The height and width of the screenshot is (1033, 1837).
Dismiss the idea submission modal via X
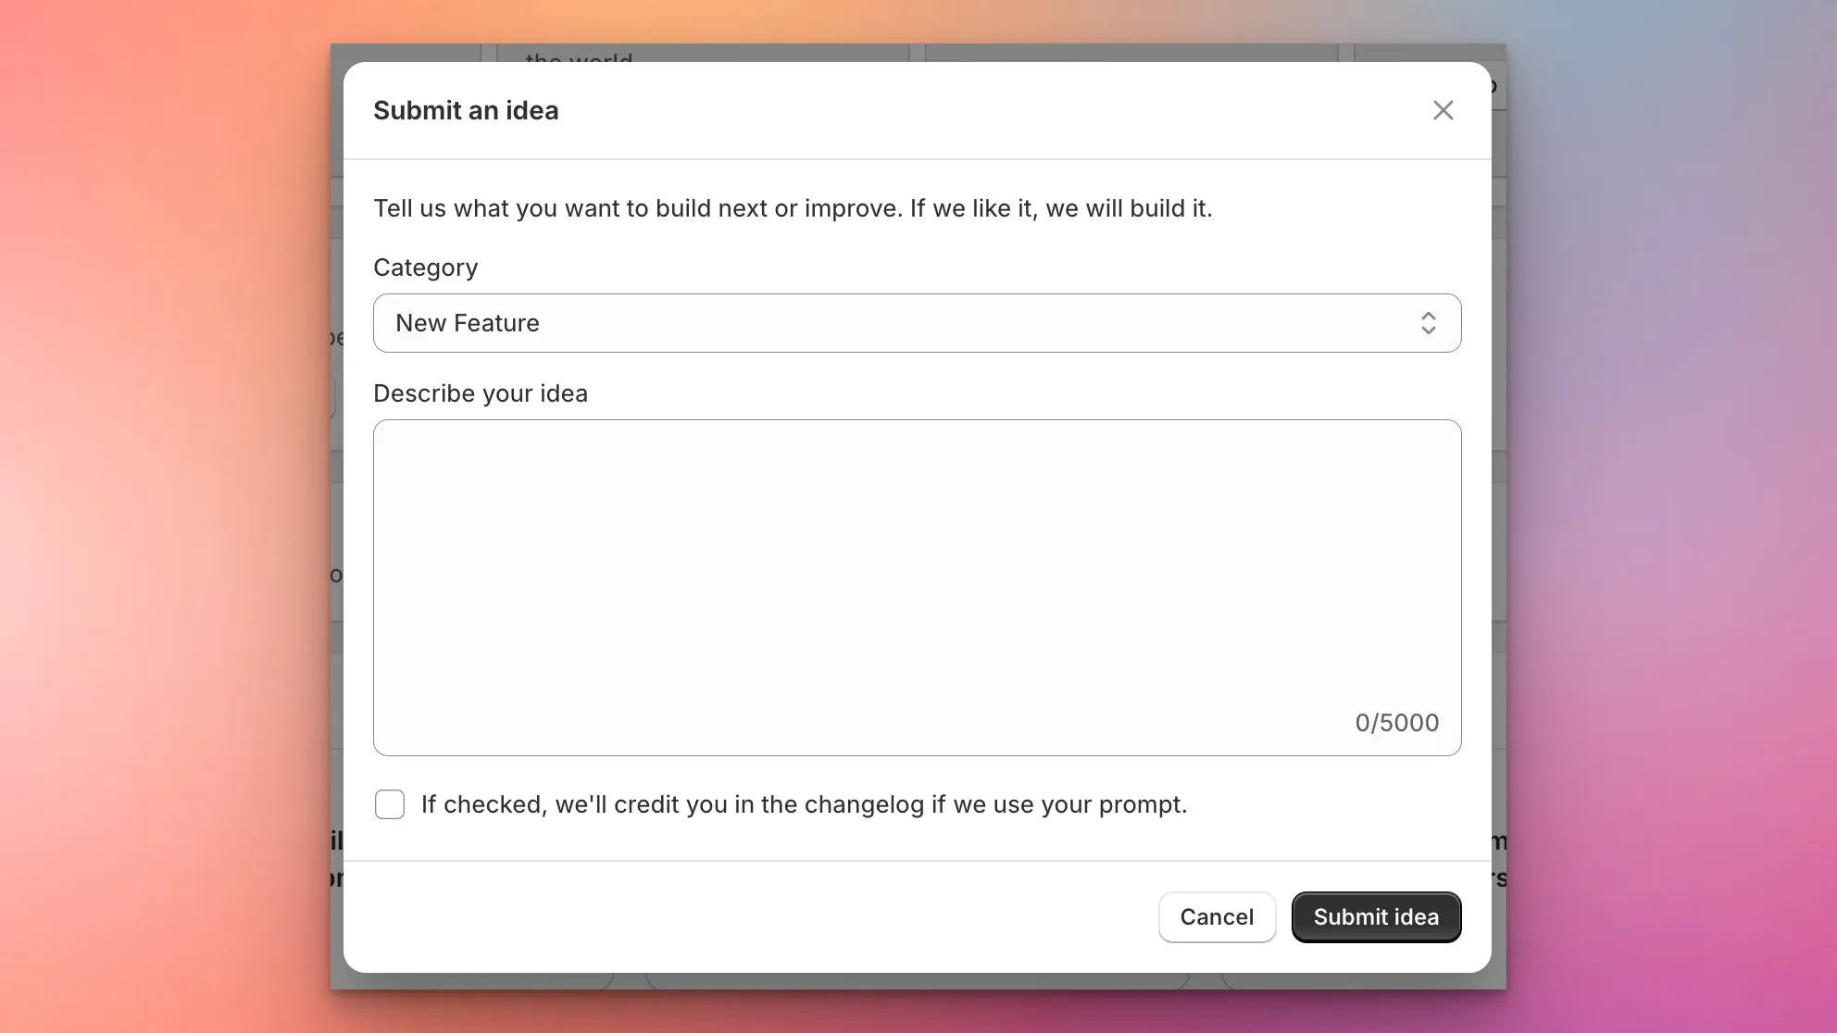pyautogui.click(x=1443, y=110)
